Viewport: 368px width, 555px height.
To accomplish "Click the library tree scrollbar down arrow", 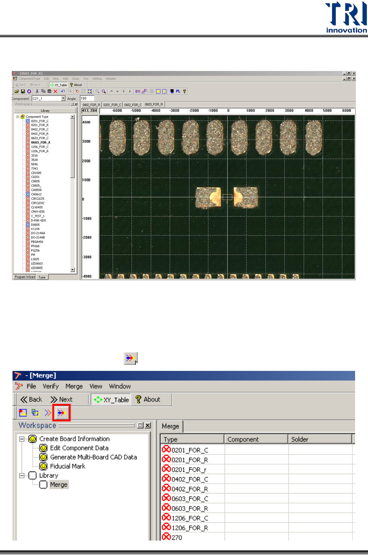I will [72, 270].
